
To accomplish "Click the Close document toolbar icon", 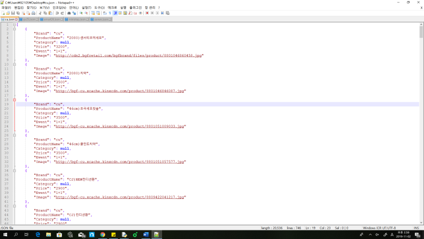I will 23,13.
